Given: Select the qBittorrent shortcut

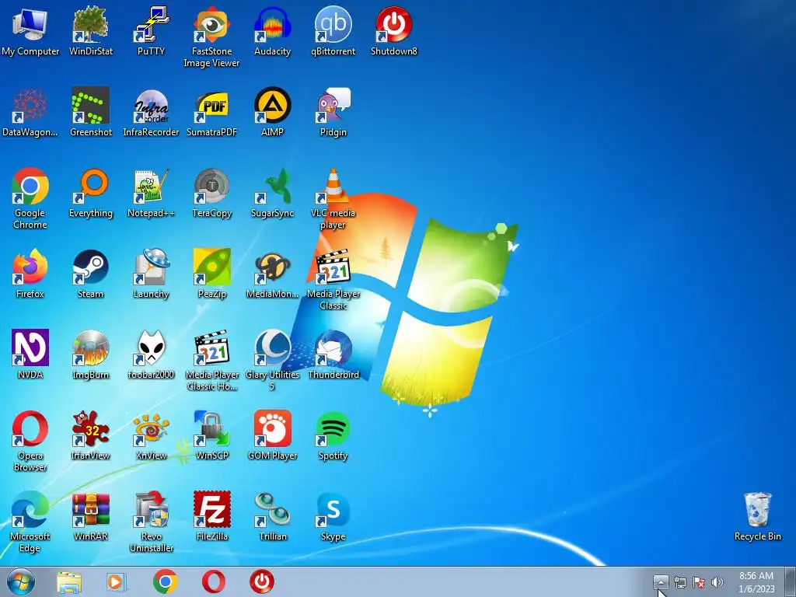Looking at the screenshot, I should tap(333, 31).
